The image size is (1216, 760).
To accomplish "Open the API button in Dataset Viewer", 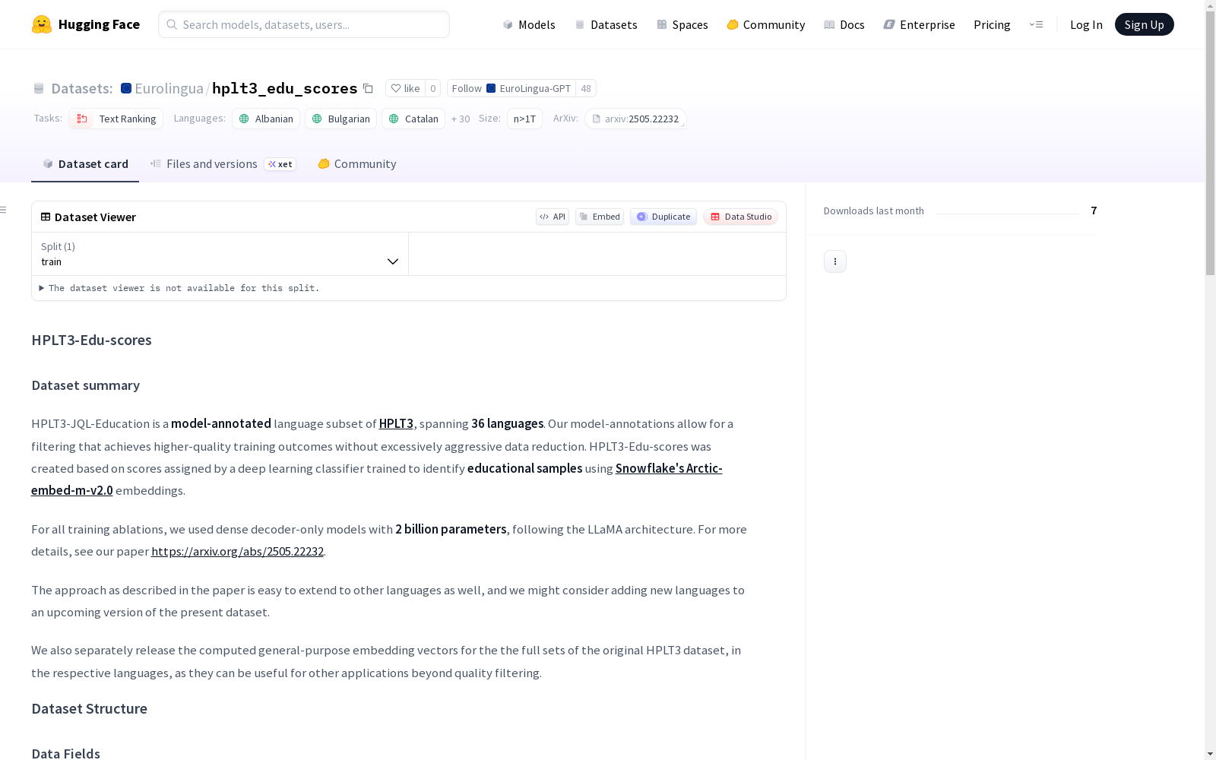I will coord(553,217).
